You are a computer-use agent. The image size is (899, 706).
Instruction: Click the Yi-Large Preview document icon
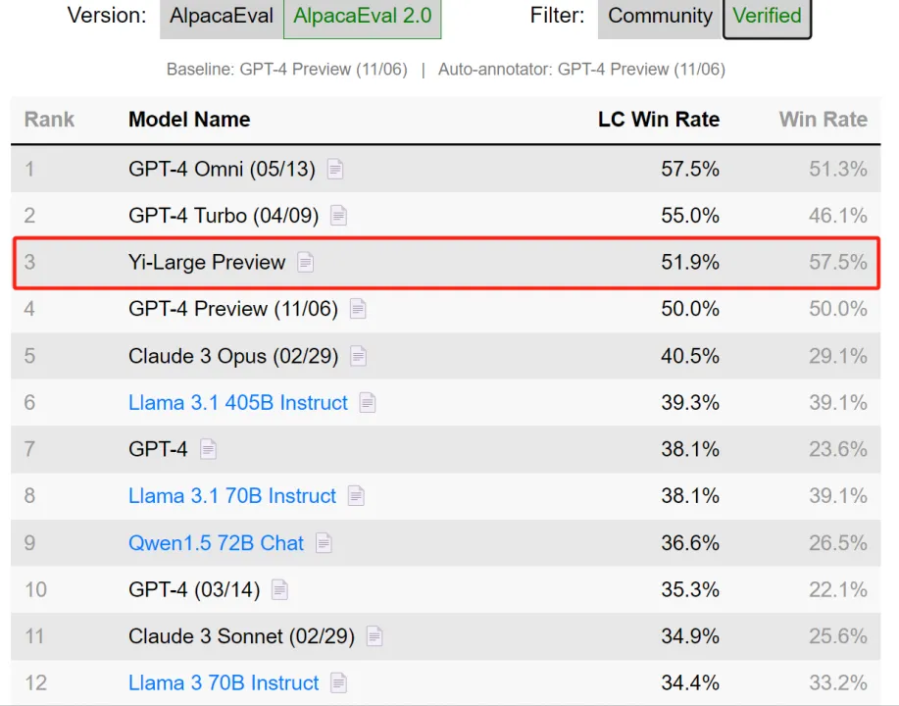pos(306,263)
